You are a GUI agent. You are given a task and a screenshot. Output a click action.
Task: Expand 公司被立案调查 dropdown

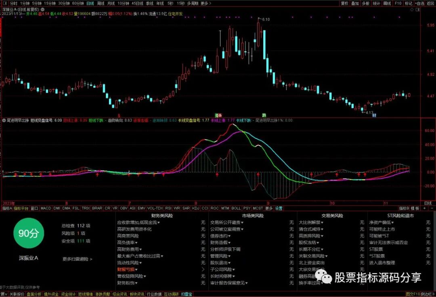point(227,229)
